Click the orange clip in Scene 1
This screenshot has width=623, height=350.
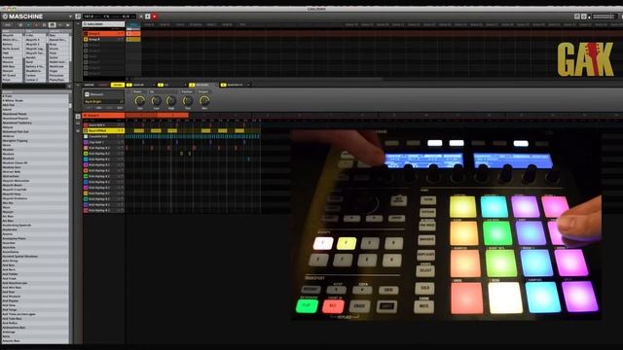click(x=133, y=34)
